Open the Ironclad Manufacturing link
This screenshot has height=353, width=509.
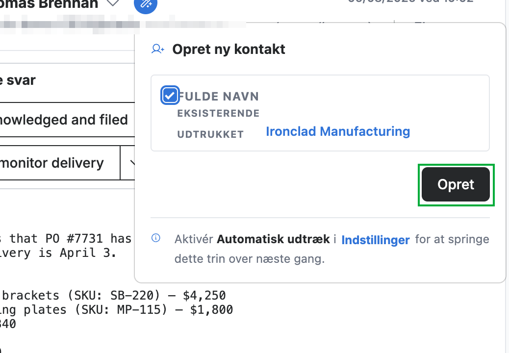tap(338, 131)
